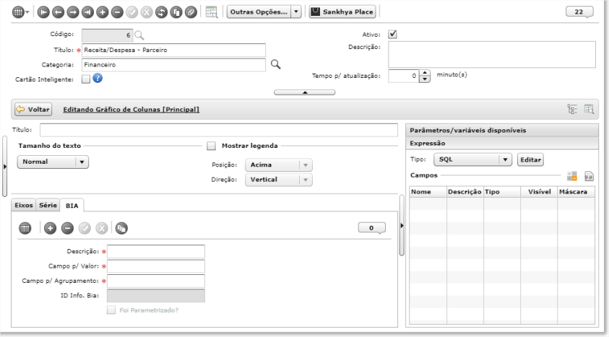Viewport: 609px width, 337px height.
Task: Duplicate BIA entry with copy icon
Action: [121, 228]
